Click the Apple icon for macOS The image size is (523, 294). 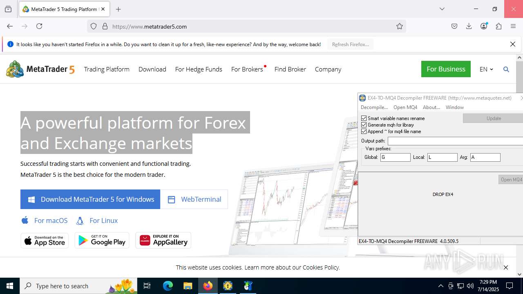pyautogui.click(x=25, y=220)
